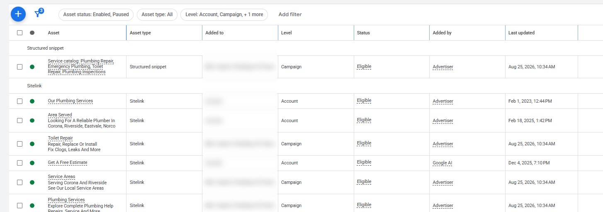Sort by Added by column header
Image resolution: width=603 pixels, height=212 pixels.
click(442, 33)
